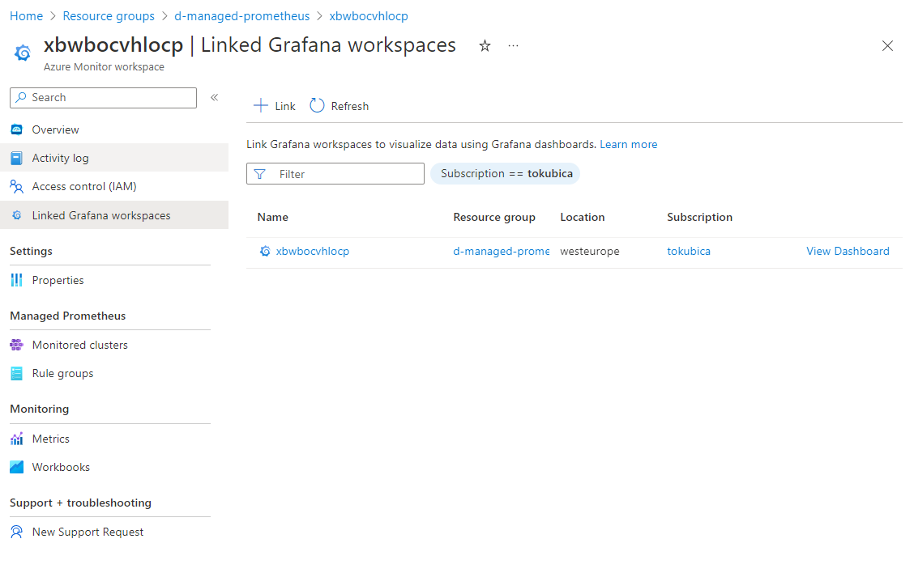Open Properties under Settings

[x=58, y=280]
